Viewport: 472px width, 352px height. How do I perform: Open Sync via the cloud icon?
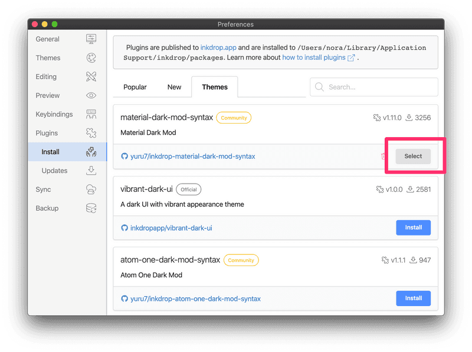[91, 190]
